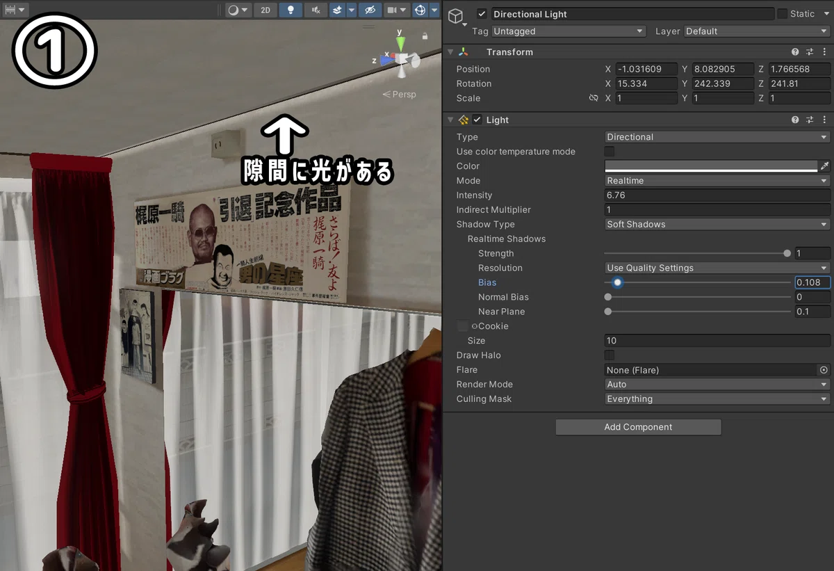Enable Use color temperature mode checkbox
Image resolution: width=834 pixels, height=571 pixels.
pos(610,152)
